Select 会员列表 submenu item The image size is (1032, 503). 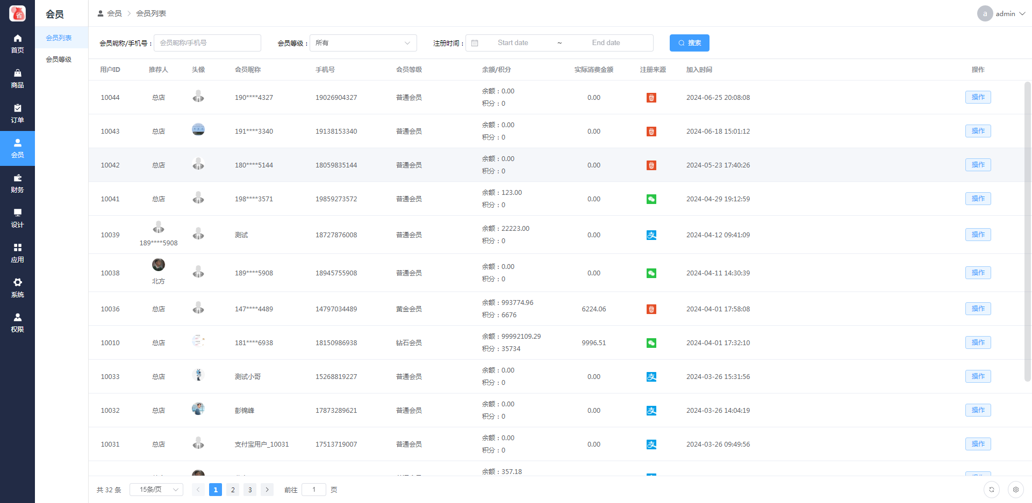coord(59,38)
